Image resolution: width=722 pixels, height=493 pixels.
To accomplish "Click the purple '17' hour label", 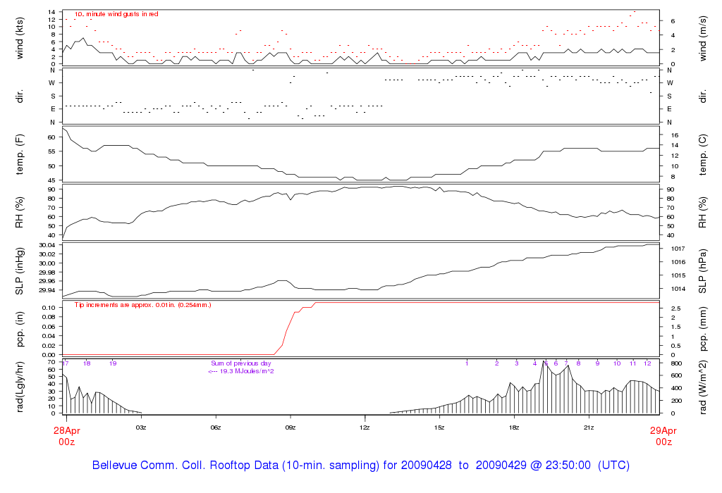I will (66, 363).
